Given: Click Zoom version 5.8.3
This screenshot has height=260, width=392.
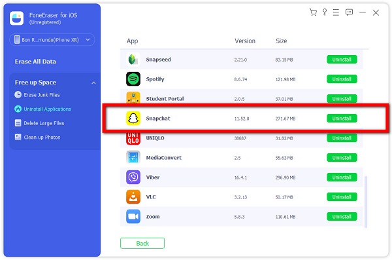Looking at the screenshot, I should (x=239, y=217).
